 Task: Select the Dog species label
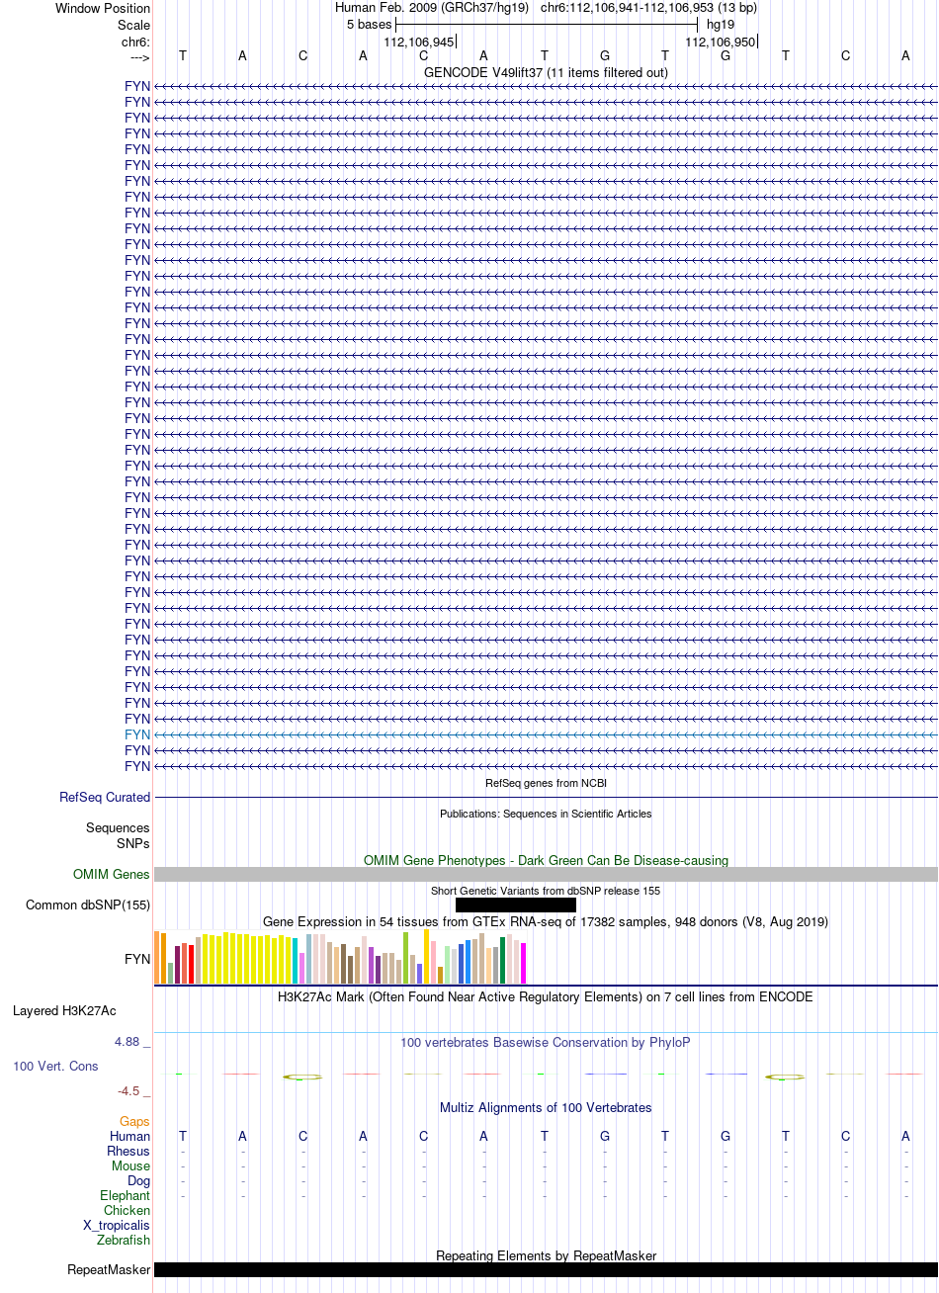tap(138, 1180)
